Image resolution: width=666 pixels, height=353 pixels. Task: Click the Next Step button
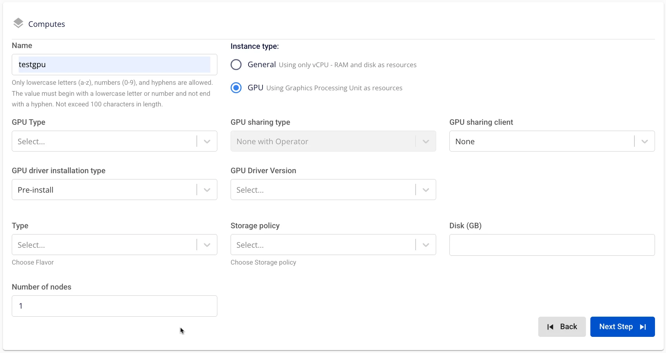(623, 327)
